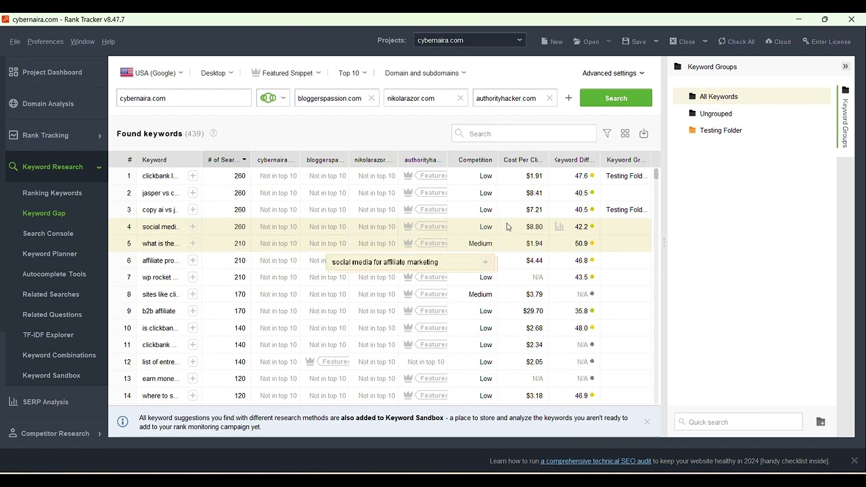Image resolution: width=866 pixels, height=487 pixels.
Task: Click the download export icon
Action: coord(643,134)
